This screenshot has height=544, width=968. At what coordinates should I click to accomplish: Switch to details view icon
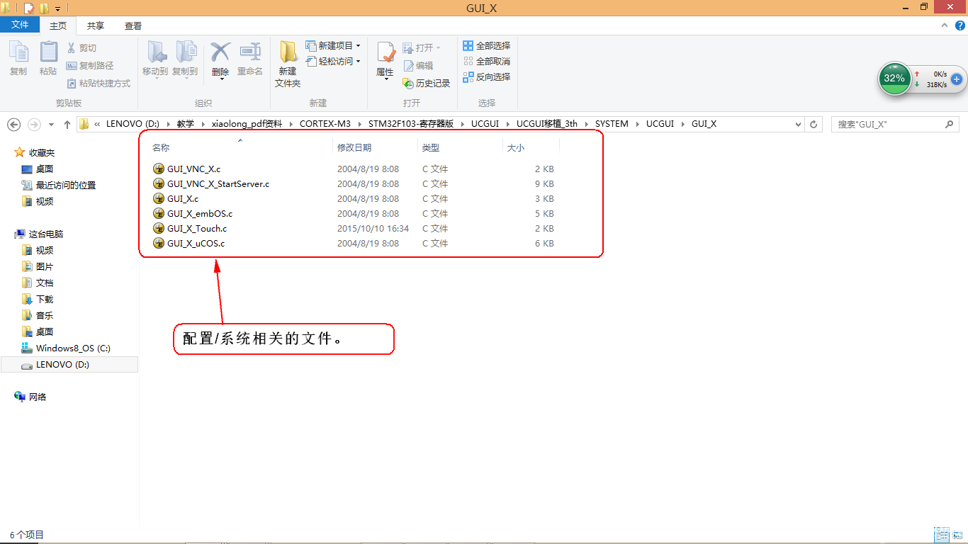pyautogui.click(x=942, y=535)
